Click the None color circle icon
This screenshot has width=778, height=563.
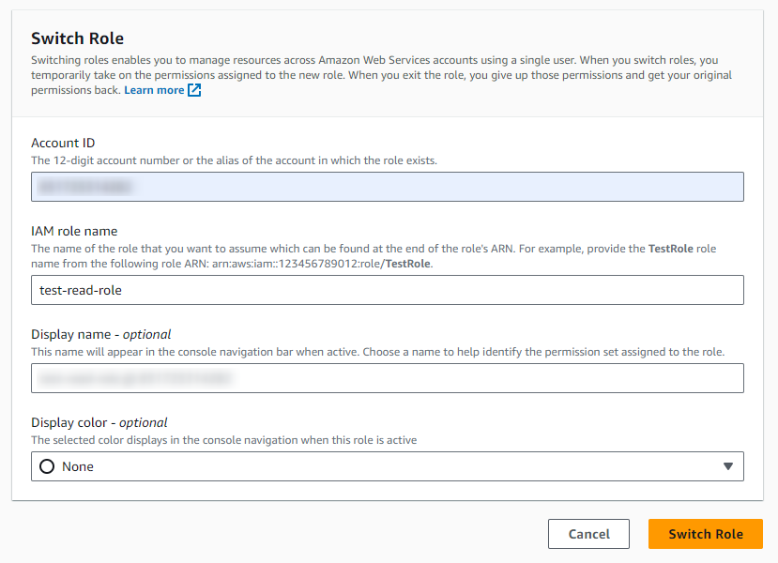pyautogui.click(x=47, y=466)
